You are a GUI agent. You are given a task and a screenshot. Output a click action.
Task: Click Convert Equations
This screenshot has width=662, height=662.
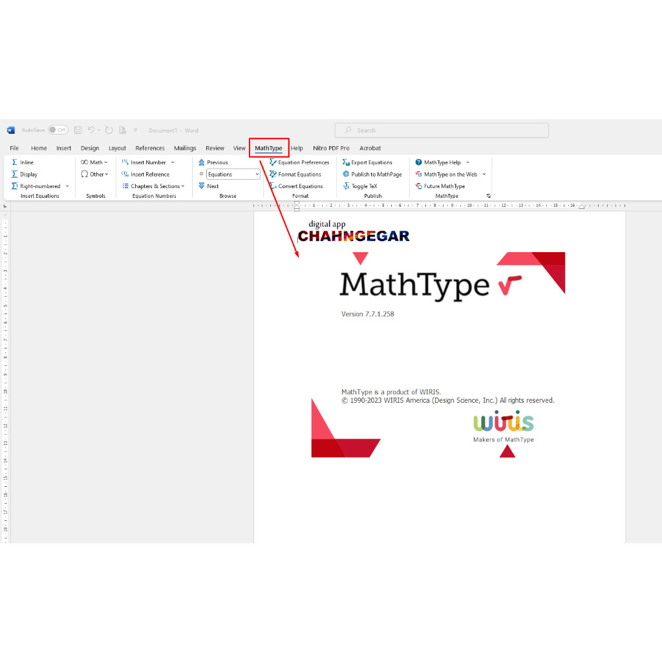coord(296,186)
